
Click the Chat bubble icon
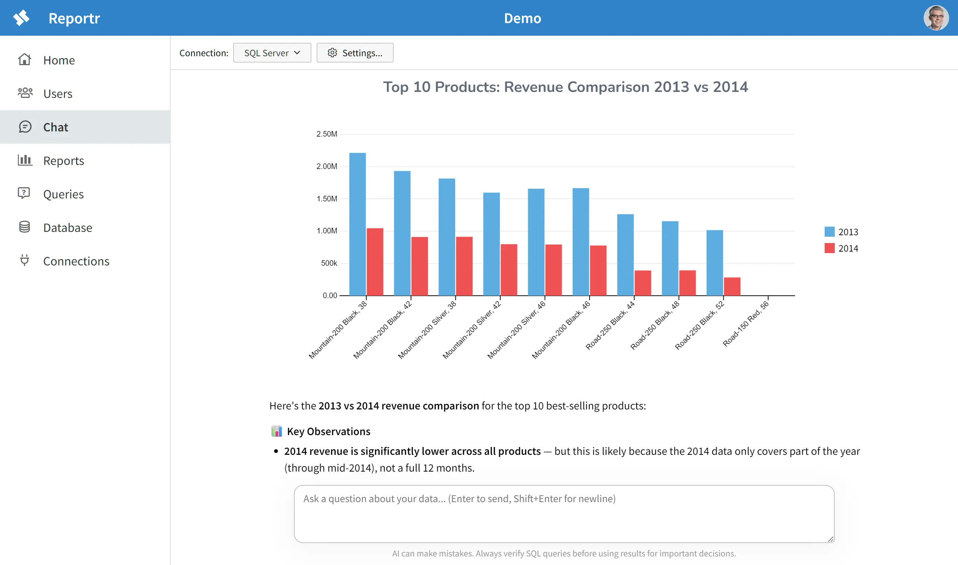[25, 127]
